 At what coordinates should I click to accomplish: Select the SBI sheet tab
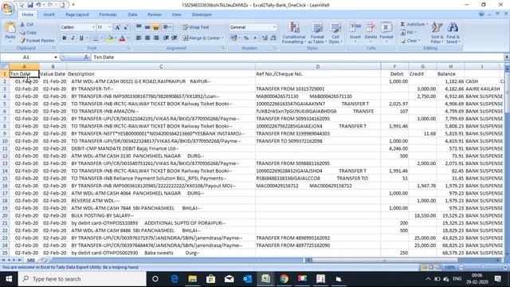click(x=30, y=261)
